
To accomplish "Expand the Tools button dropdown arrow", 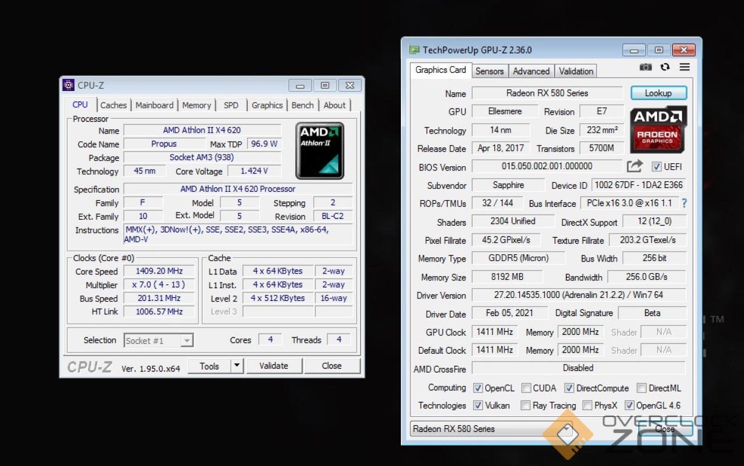I will pos(237,366).
